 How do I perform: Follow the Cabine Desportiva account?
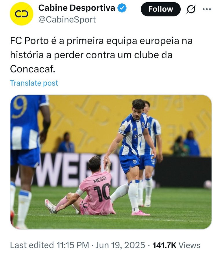click(161, 9)
